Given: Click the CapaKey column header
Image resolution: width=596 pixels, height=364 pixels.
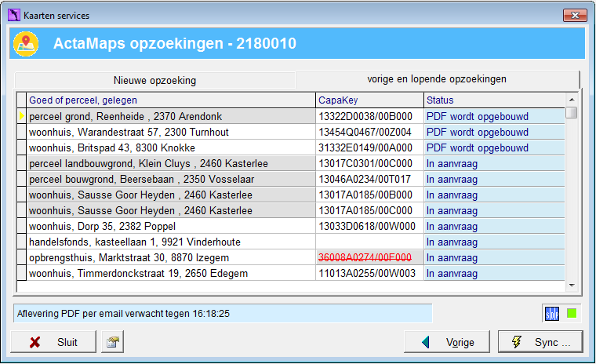Looking at the screenshot, I should (x=369, y=100).
